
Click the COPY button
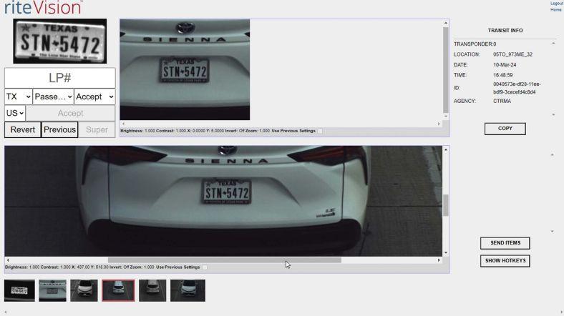click(x=505, y=129)
